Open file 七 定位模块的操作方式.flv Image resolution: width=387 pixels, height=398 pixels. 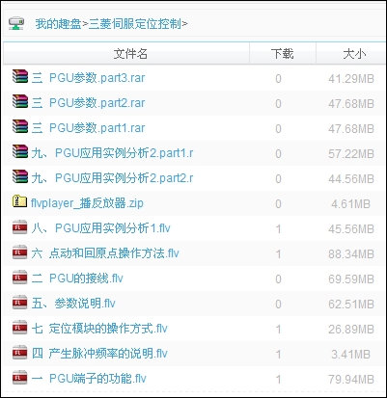[x=99, y=329]
